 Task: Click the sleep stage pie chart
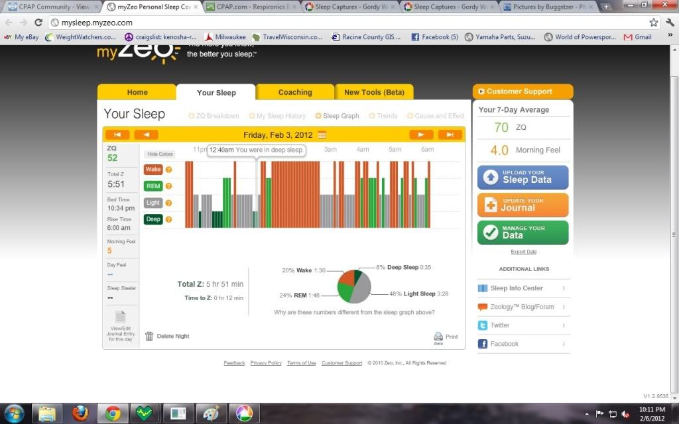tap(354, 286)
